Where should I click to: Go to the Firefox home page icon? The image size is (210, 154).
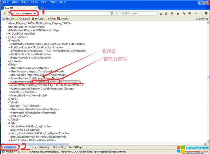[178, 13]
